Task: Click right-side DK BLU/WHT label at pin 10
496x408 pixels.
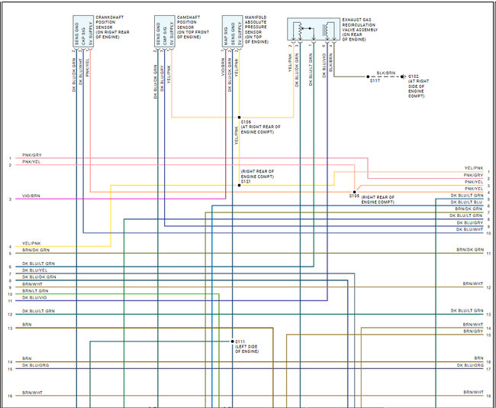Action: pyautogui.click(x=469, y=229)
